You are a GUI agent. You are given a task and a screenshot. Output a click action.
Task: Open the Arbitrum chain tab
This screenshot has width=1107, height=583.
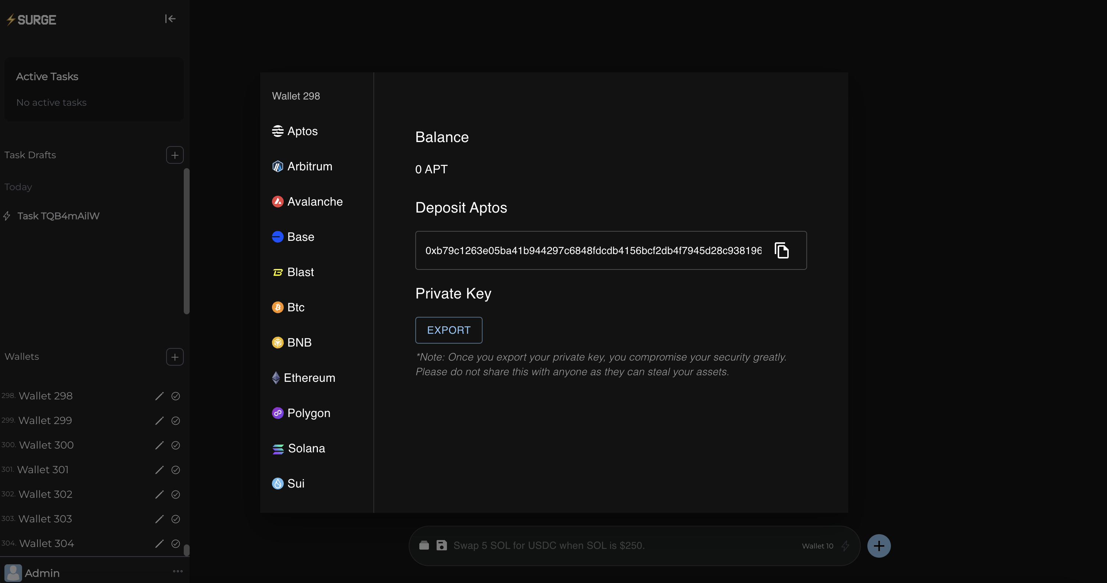309,166
